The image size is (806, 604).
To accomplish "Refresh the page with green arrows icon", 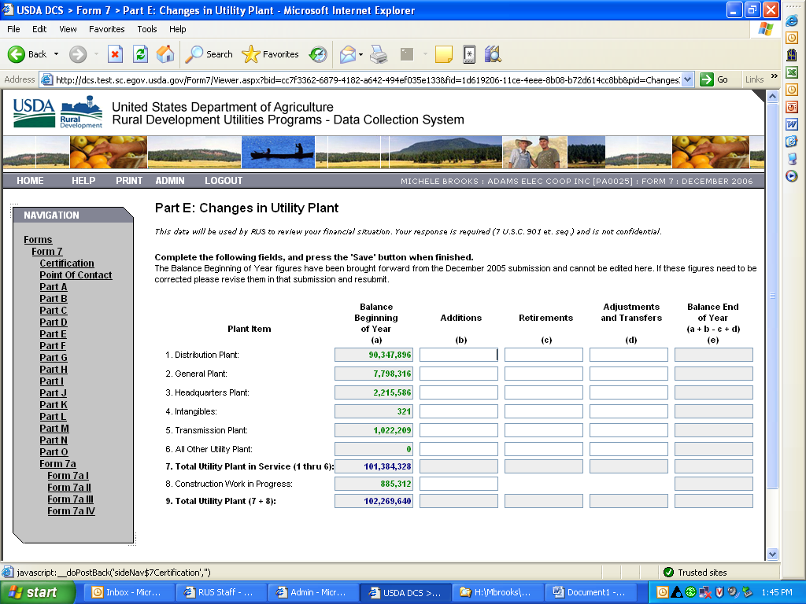I will pyautogui.click(x=140, y=54).
